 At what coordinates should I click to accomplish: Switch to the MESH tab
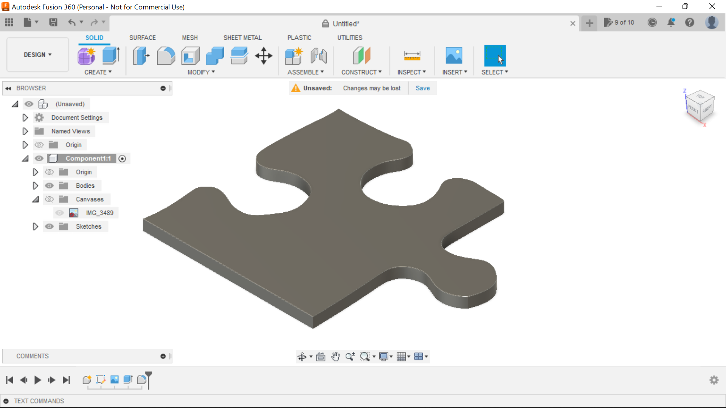[x=190, y=37]
